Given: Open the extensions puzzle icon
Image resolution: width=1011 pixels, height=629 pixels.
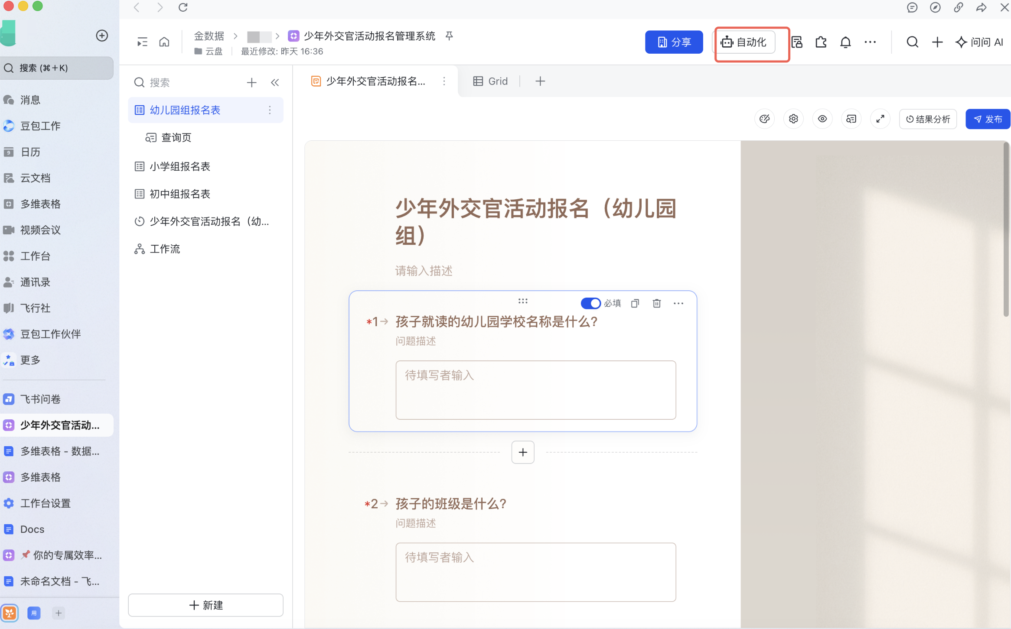Looking at the screenshot, I should pos(821,42).
